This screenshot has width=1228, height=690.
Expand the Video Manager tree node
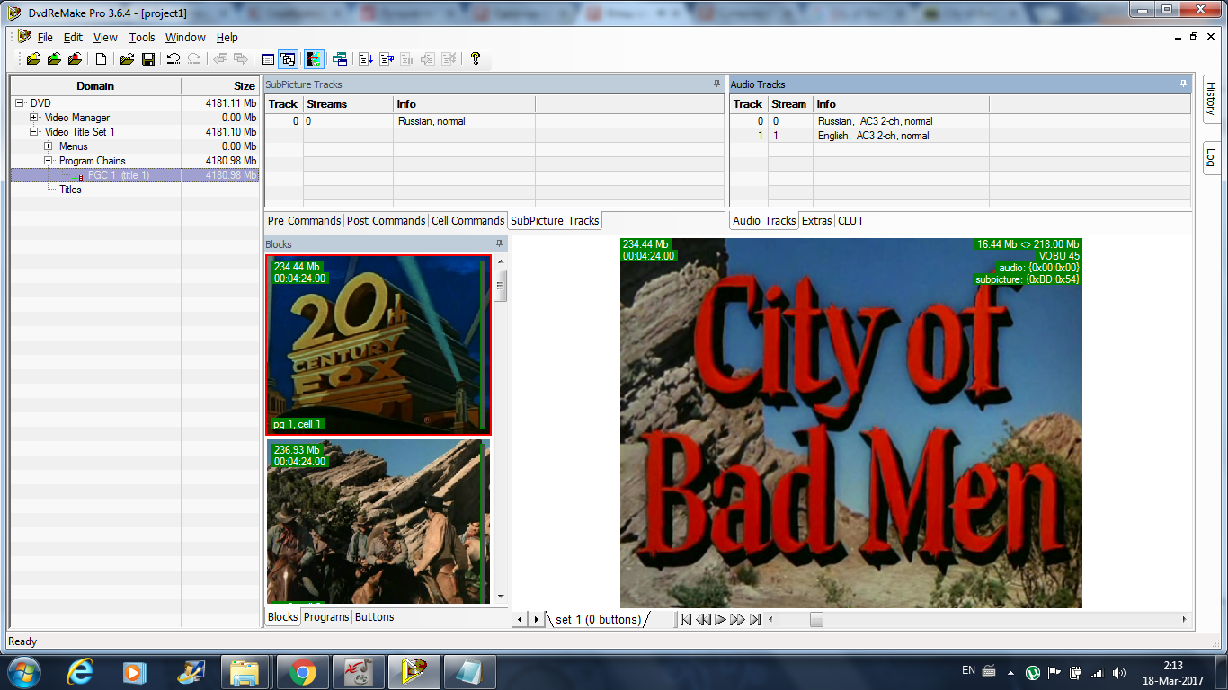coord(34,118)
